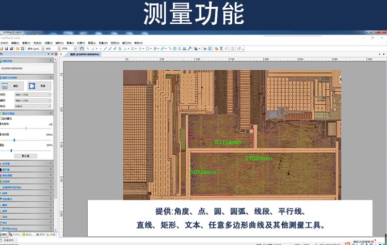This screenshot has width=387, height=245.
Task: Collapse the capture and resolution section
Action: tap(51, 77)
